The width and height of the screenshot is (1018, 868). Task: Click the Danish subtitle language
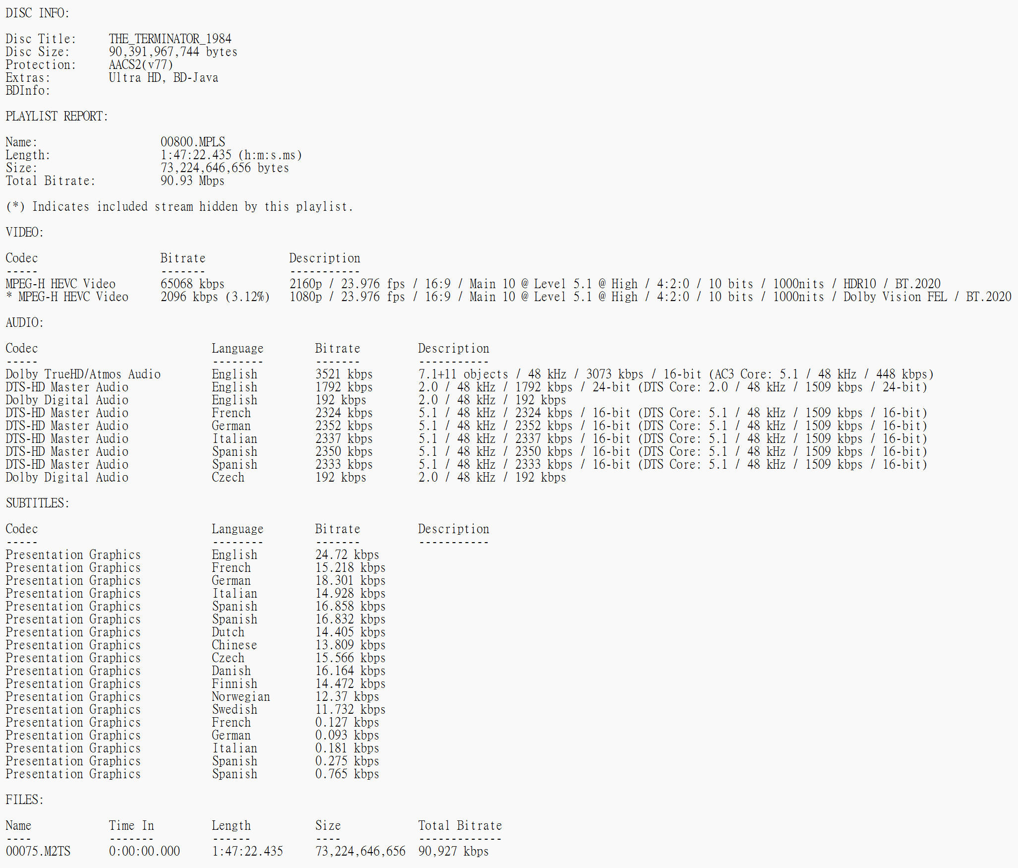coord(232,671)
